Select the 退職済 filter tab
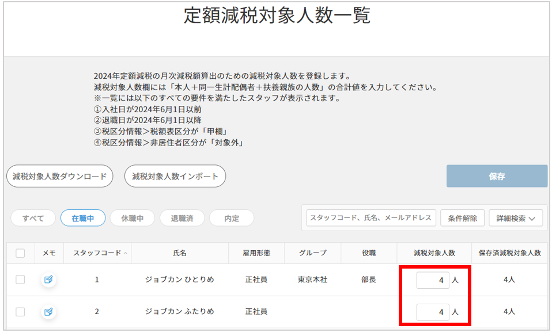Image resolution: width=552 pixels, height=333 pixels. click(182, 218)
